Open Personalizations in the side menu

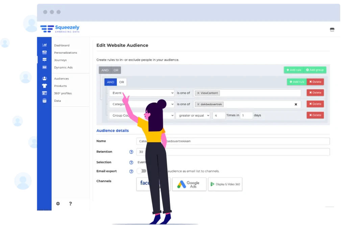[x=66, y=53]
